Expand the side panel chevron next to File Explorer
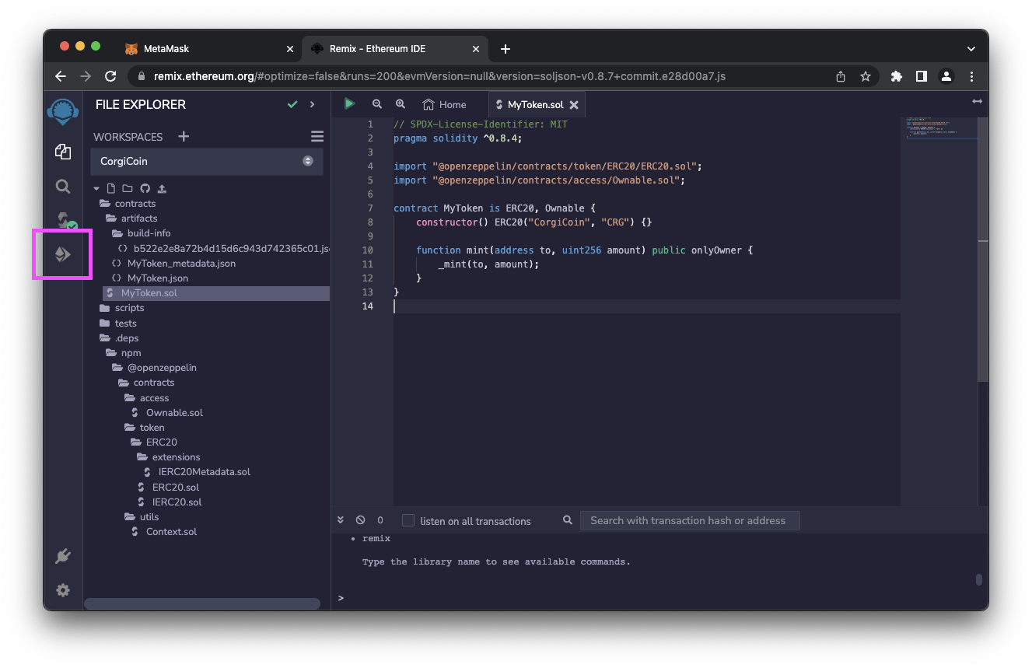 313,104
